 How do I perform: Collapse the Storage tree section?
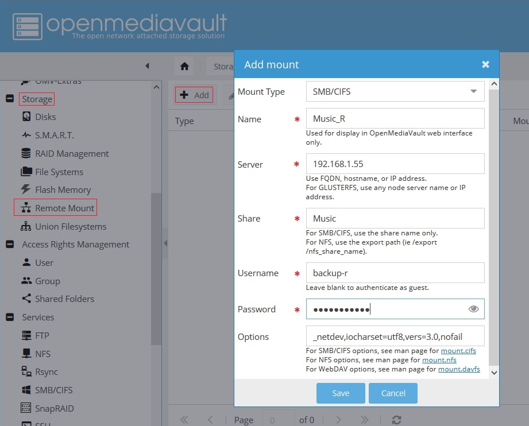tap(10, 99)
